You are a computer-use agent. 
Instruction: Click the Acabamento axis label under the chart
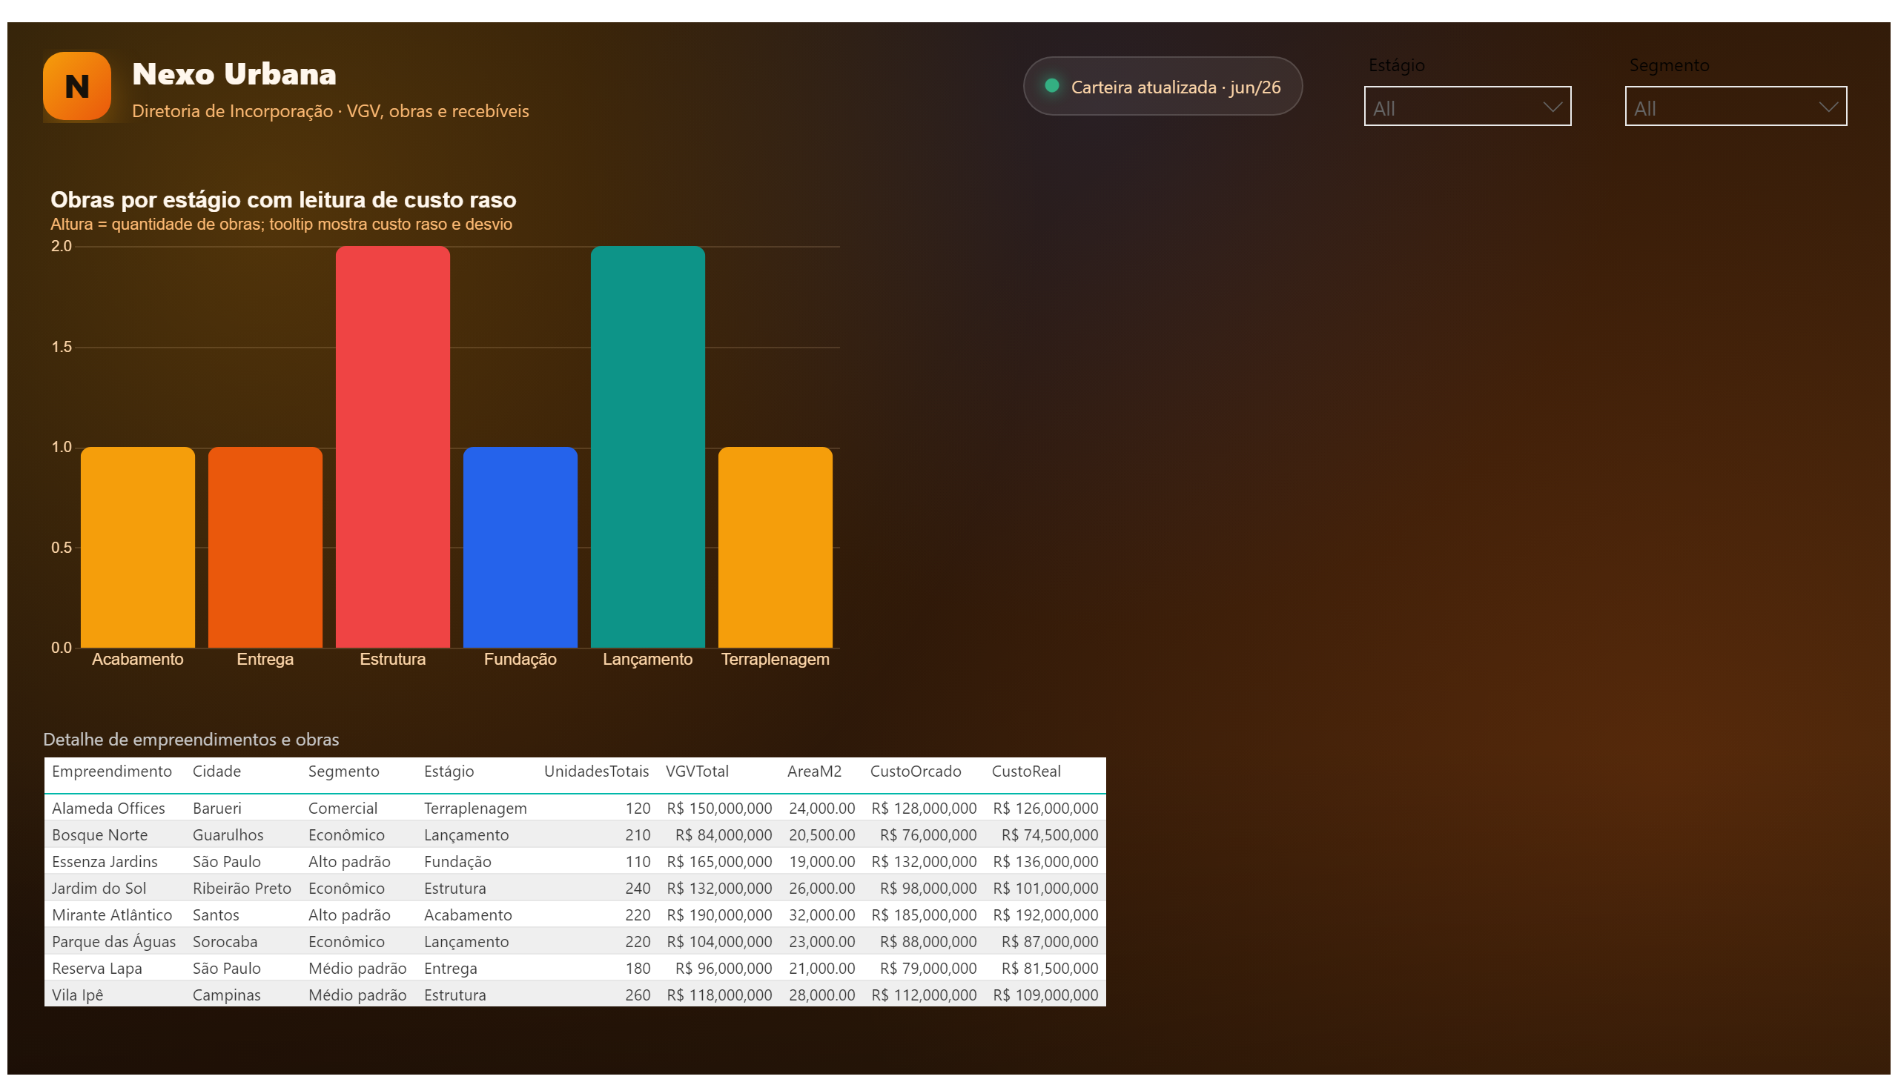point(138,659)
